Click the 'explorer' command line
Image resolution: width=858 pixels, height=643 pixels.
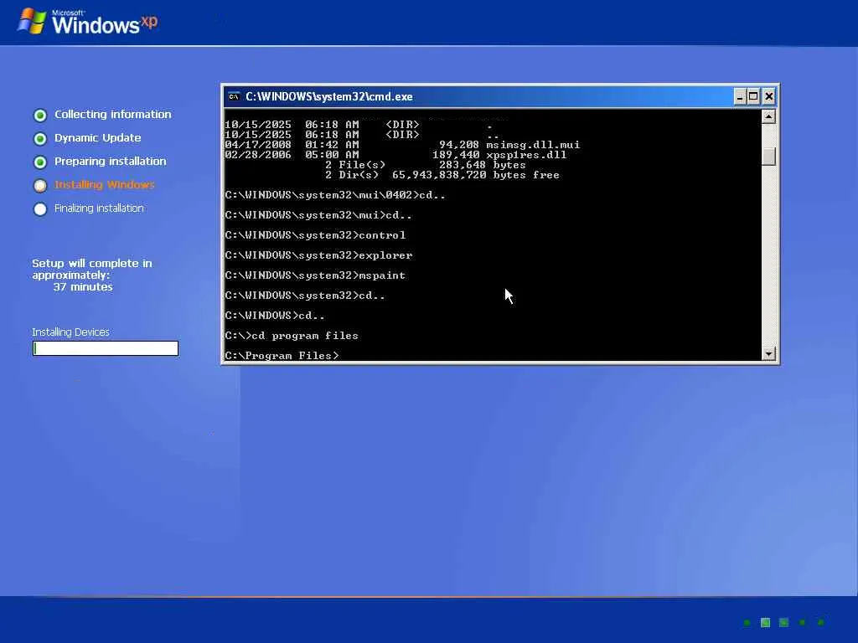point(318,255)
